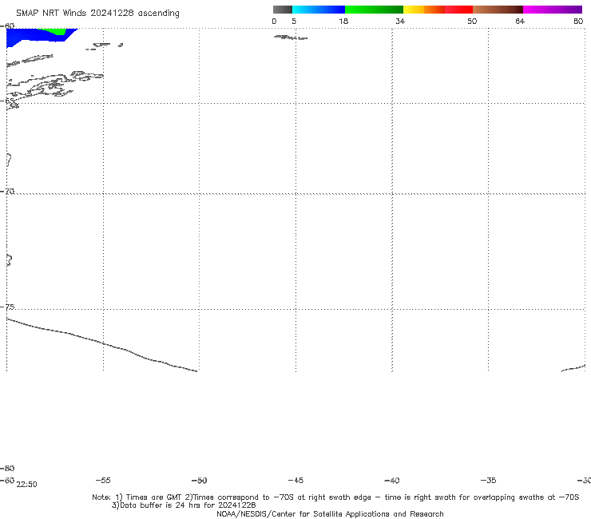Image resolution: width=591 pixels, height=519 pixels.
Task: Pick the gray segment of the color bar
Action: [282, 10]
